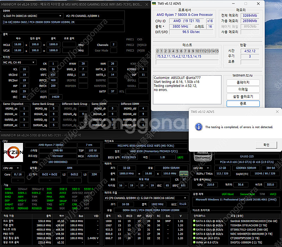The width and height of the screenshot is (282, 247).
Task: Click the tREFI value 14029
Action: pyautogui.click(x=56, y=97)
